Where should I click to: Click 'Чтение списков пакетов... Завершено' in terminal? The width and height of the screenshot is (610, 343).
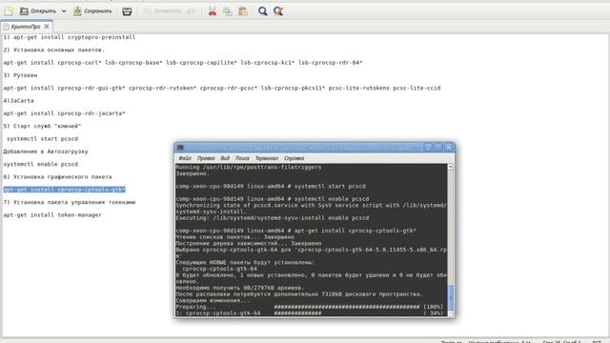tap(235, 237)
